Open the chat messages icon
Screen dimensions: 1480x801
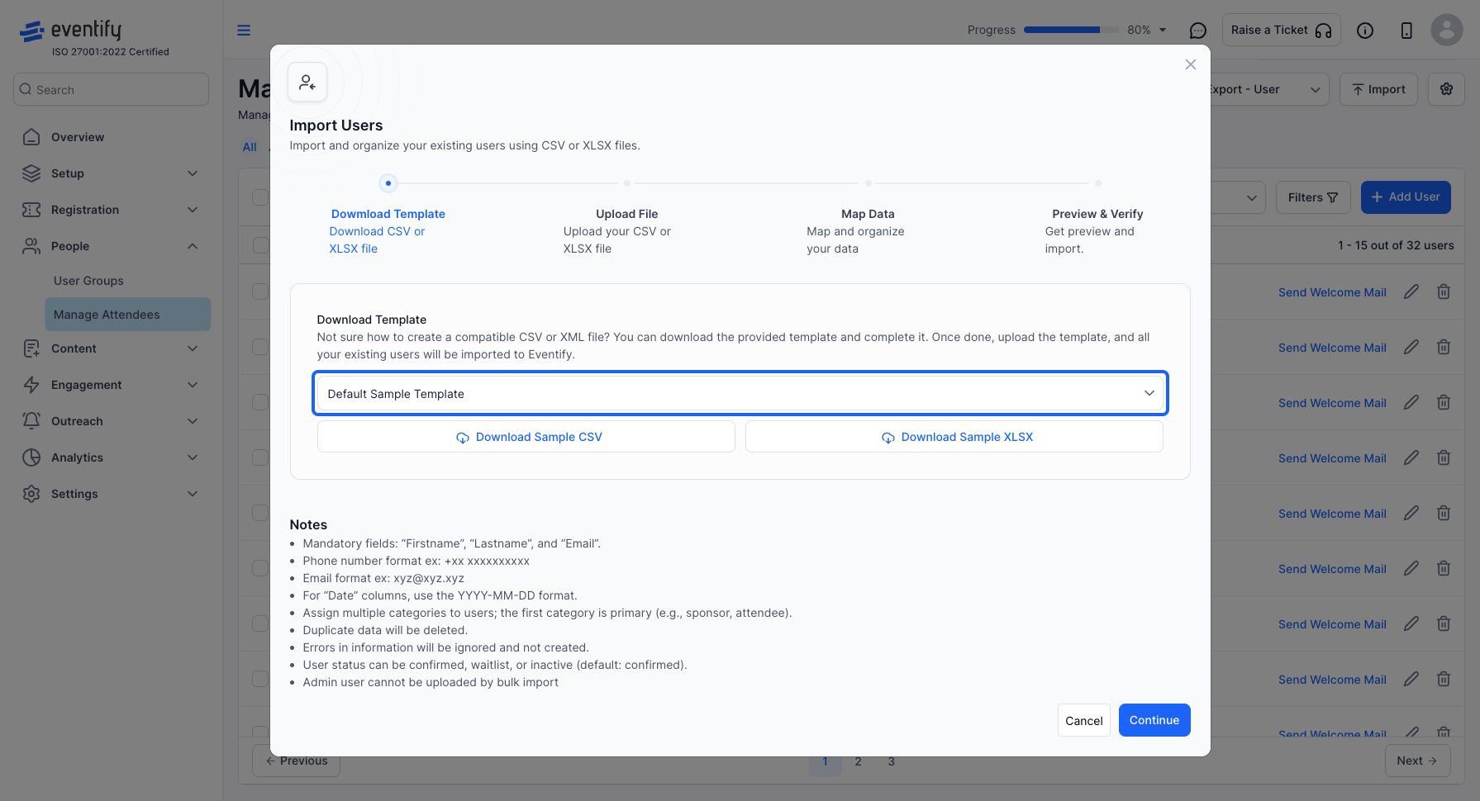(x=1198, y=31)
